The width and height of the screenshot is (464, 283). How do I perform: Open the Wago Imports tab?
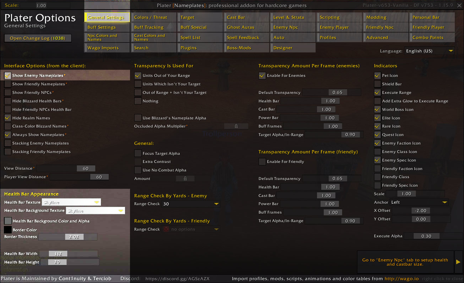(107, 48)
